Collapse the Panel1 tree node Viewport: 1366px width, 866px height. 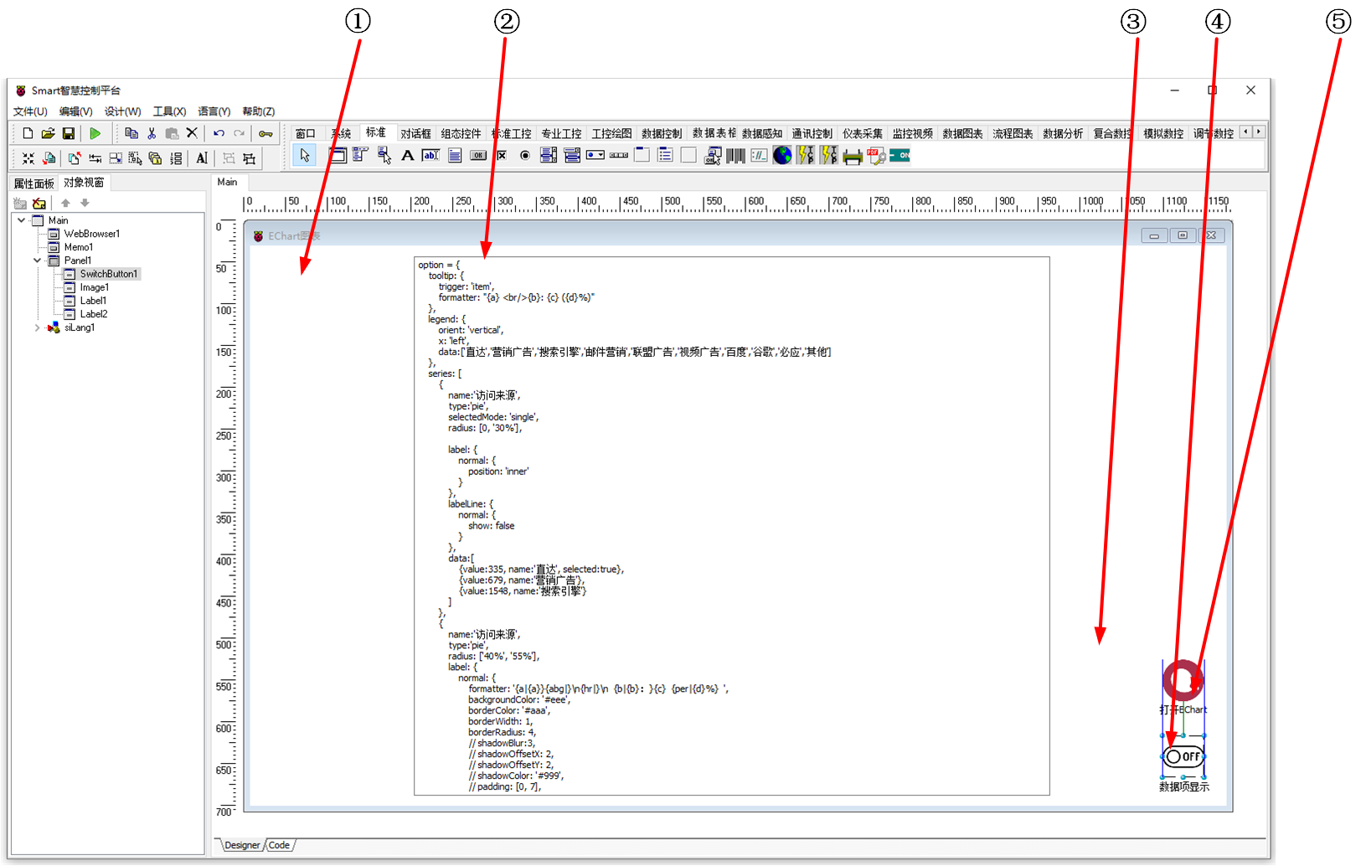(38, 260)
